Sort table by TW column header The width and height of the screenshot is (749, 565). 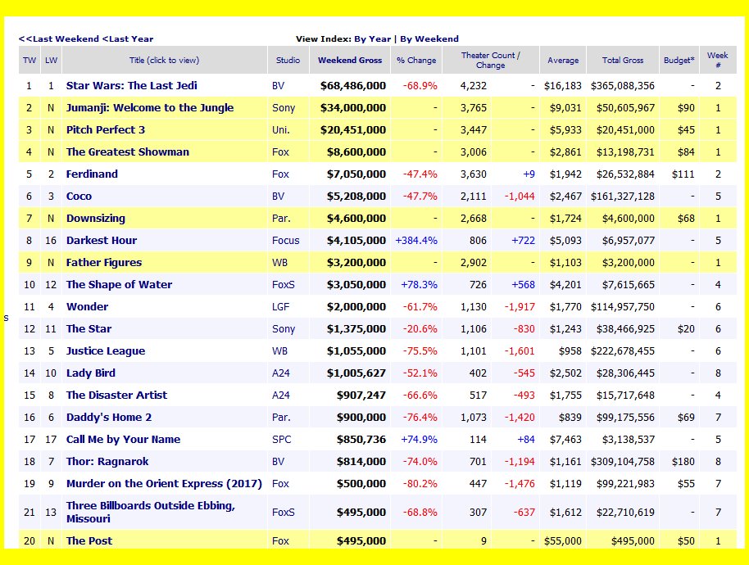point(30,60)
